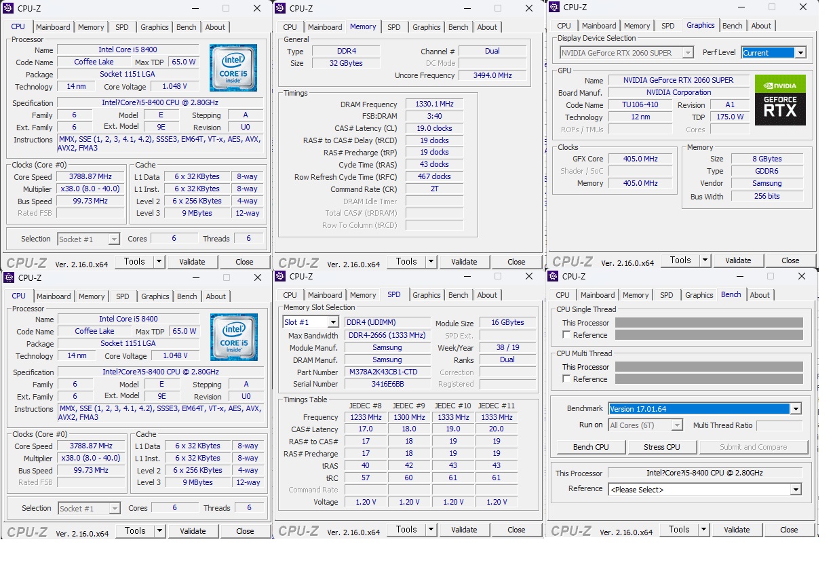Image resolution: width=835 pixels, height=584 pixels.
Task: Click the Part Number field M378A2K43CB1-CTD
Action: pyautogui.click(x=387, y=372)
